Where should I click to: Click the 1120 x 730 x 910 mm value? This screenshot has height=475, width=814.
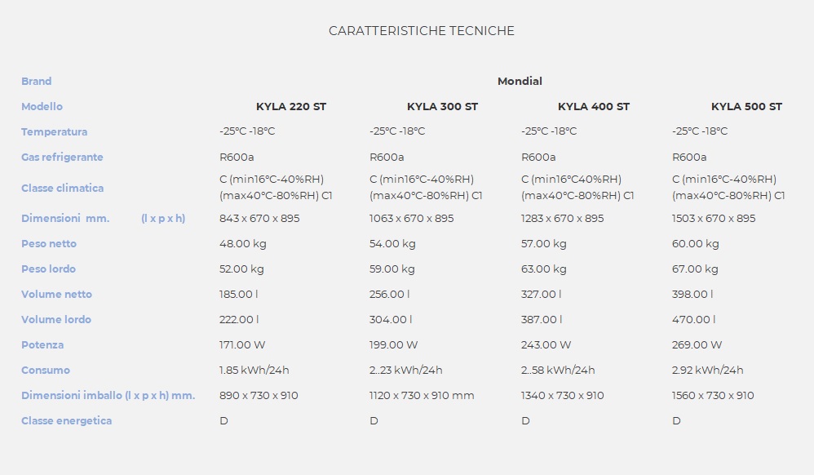422,396
